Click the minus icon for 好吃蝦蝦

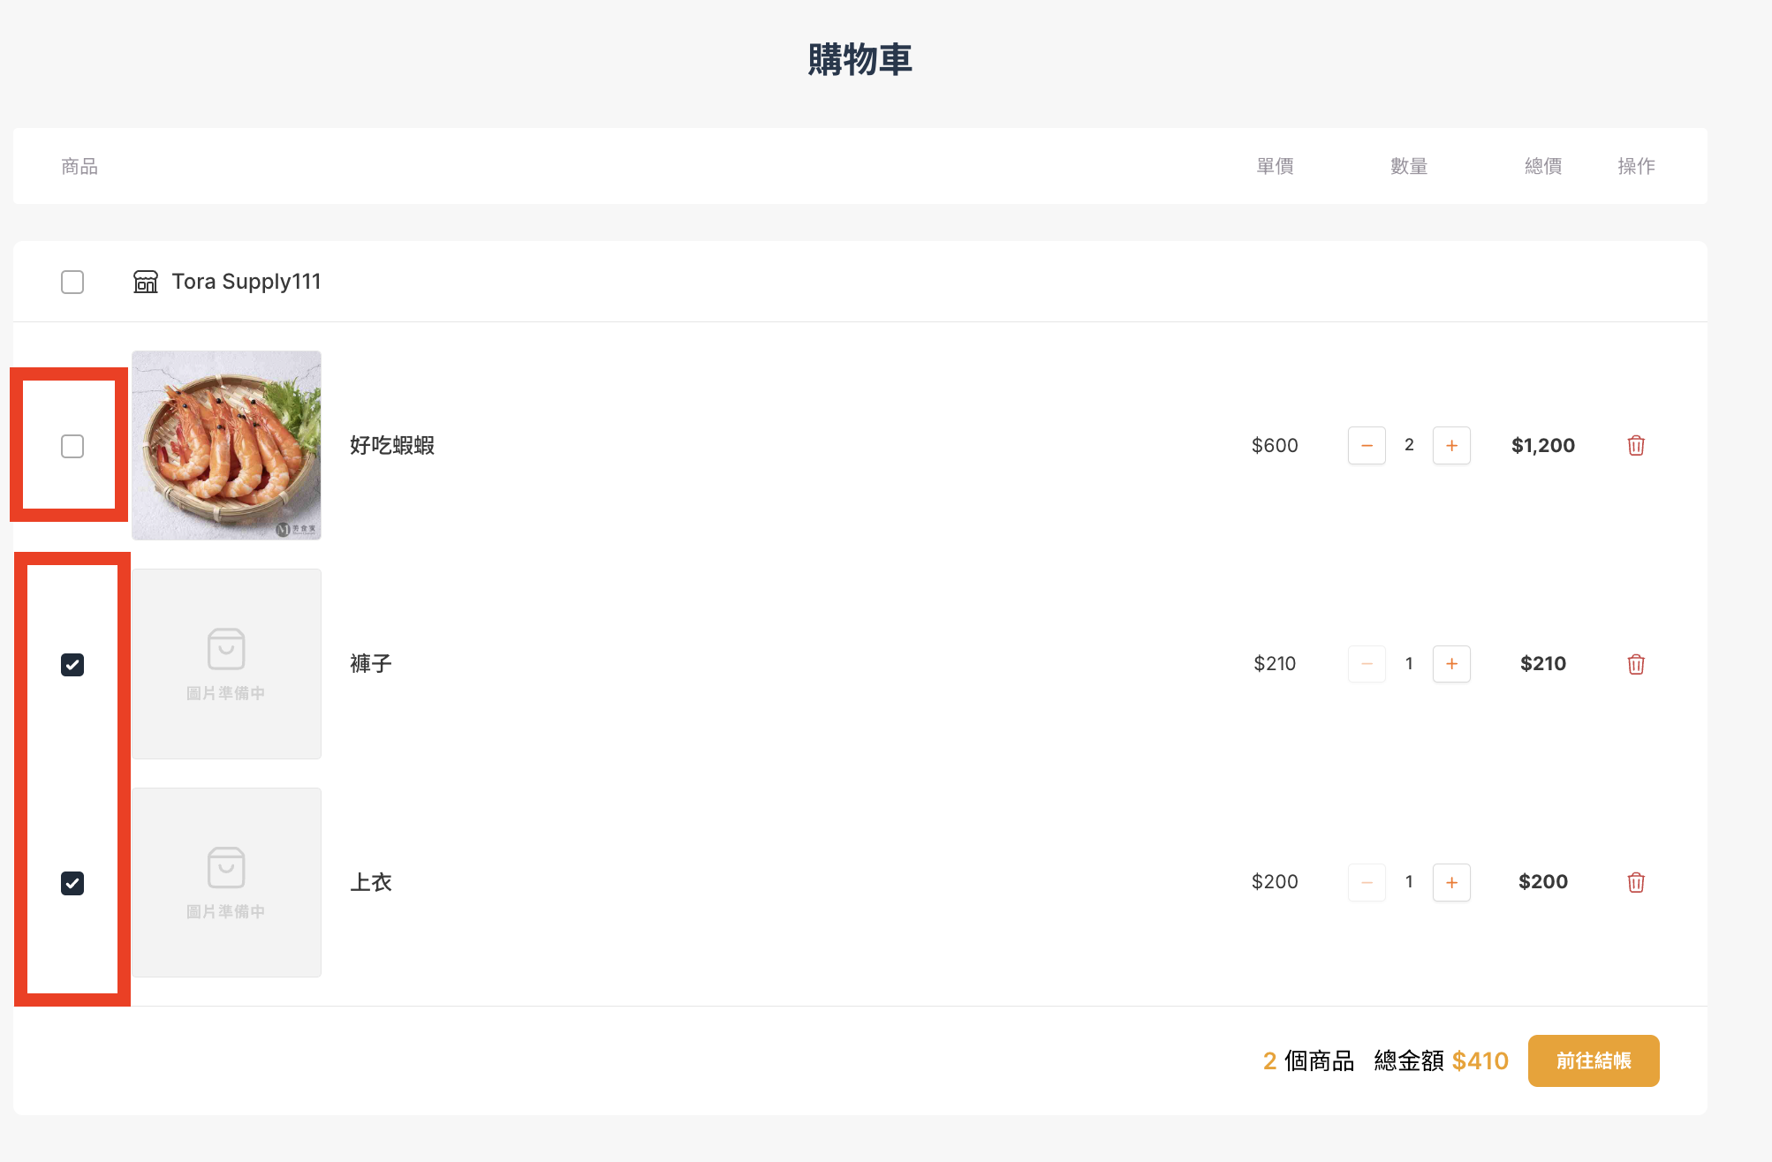(1367, 445)
